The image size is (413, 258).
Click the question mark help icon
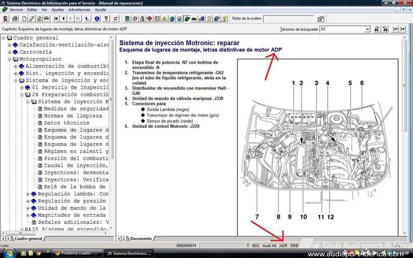coord(106,19)
